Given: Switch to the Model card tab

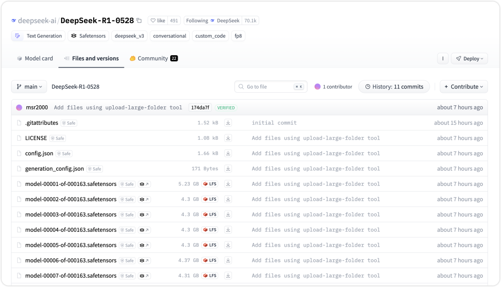Looking at the screenshot, I should click(x=35, y=58).
